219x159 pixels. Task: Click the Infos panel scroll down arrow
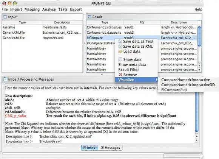pos(197,140)
